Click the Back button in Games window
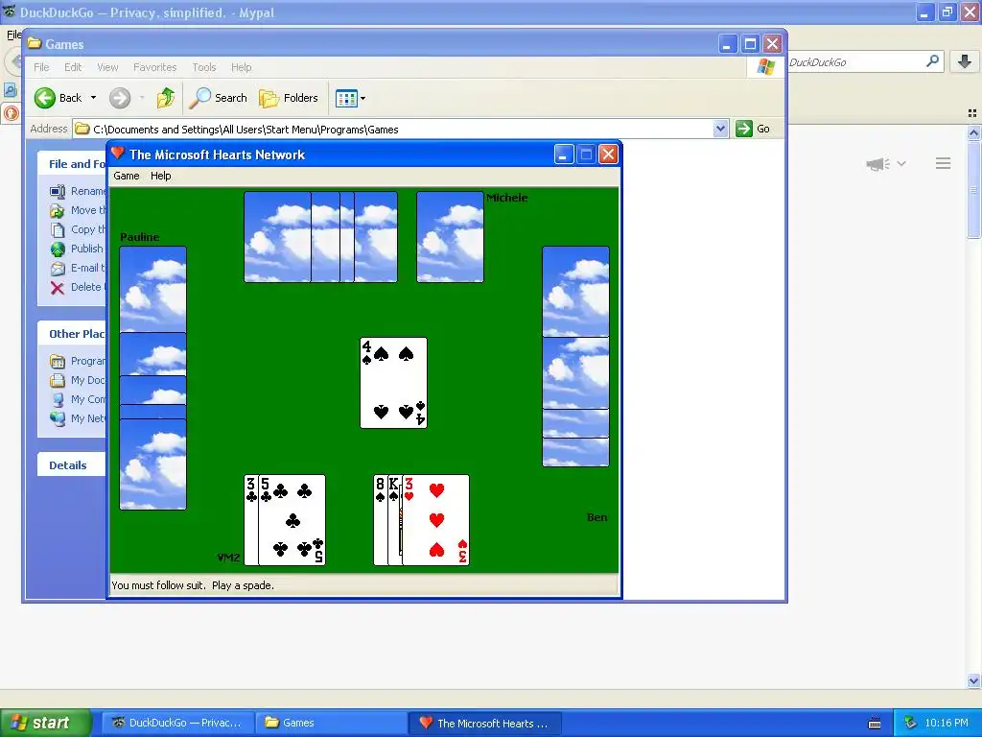The height and width of the screenshot is (737, 982). point(58,98)
